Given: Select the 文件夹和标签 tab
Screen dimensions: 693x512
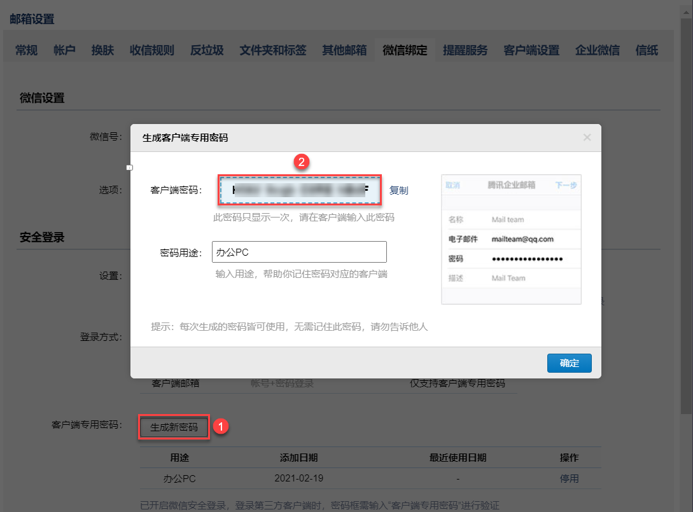Looking at the screenshot, I should [273, 50].
